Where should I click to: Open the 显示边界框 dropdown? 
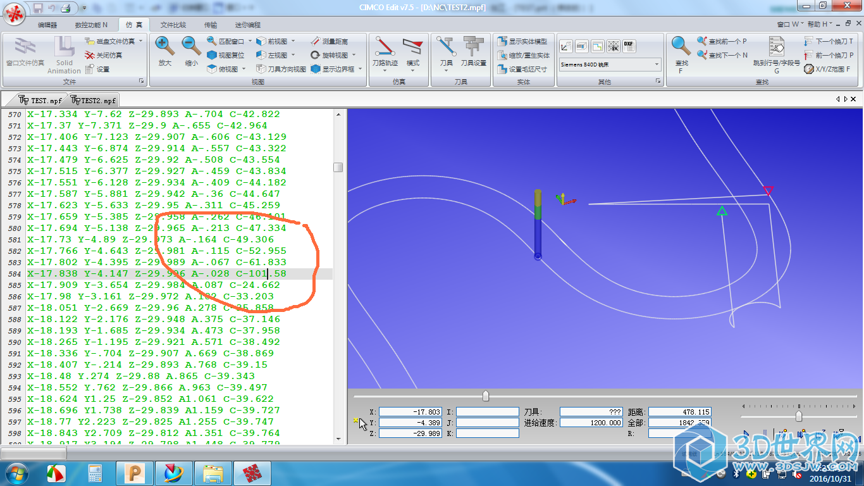pyautogui.click(x=360, y=69)
